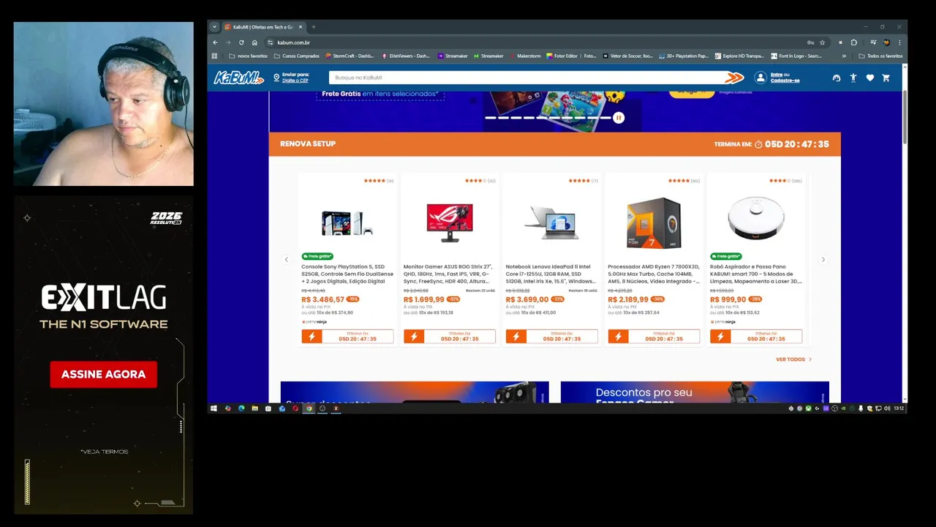Click the ASUS ROG monitor product image
The width and height of the screenshot is (936, 527).
point(450,223)
